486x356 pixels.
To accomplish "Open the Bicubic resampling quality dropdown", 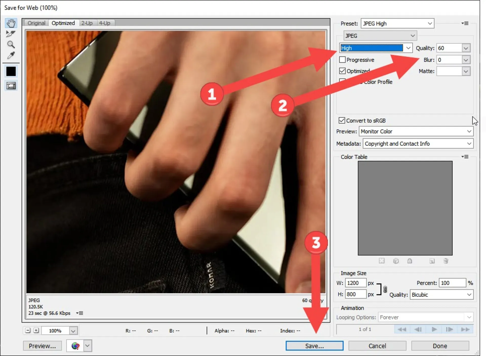I will click(441, 295).
